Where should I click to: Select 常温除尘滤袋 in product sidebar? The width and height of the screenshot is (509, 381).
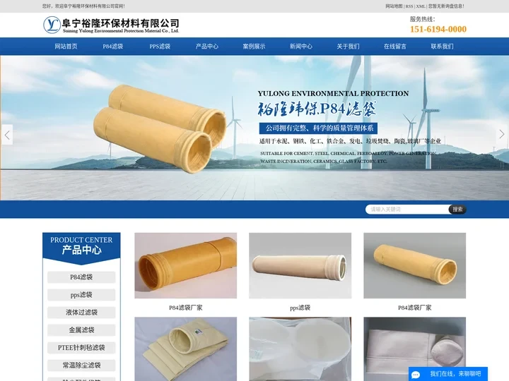click(x=81, y=365)
